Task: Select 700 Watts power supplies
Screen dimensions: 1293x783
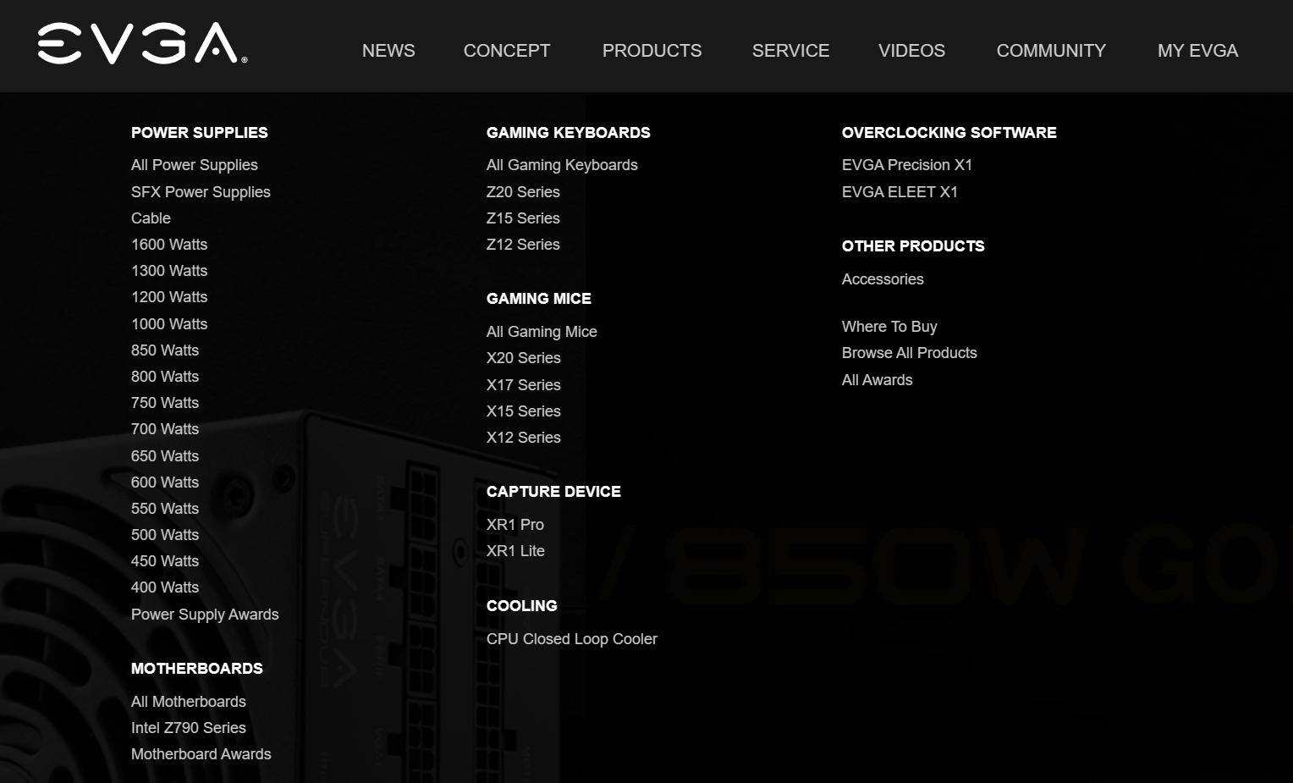Action: tap(165, 429)
